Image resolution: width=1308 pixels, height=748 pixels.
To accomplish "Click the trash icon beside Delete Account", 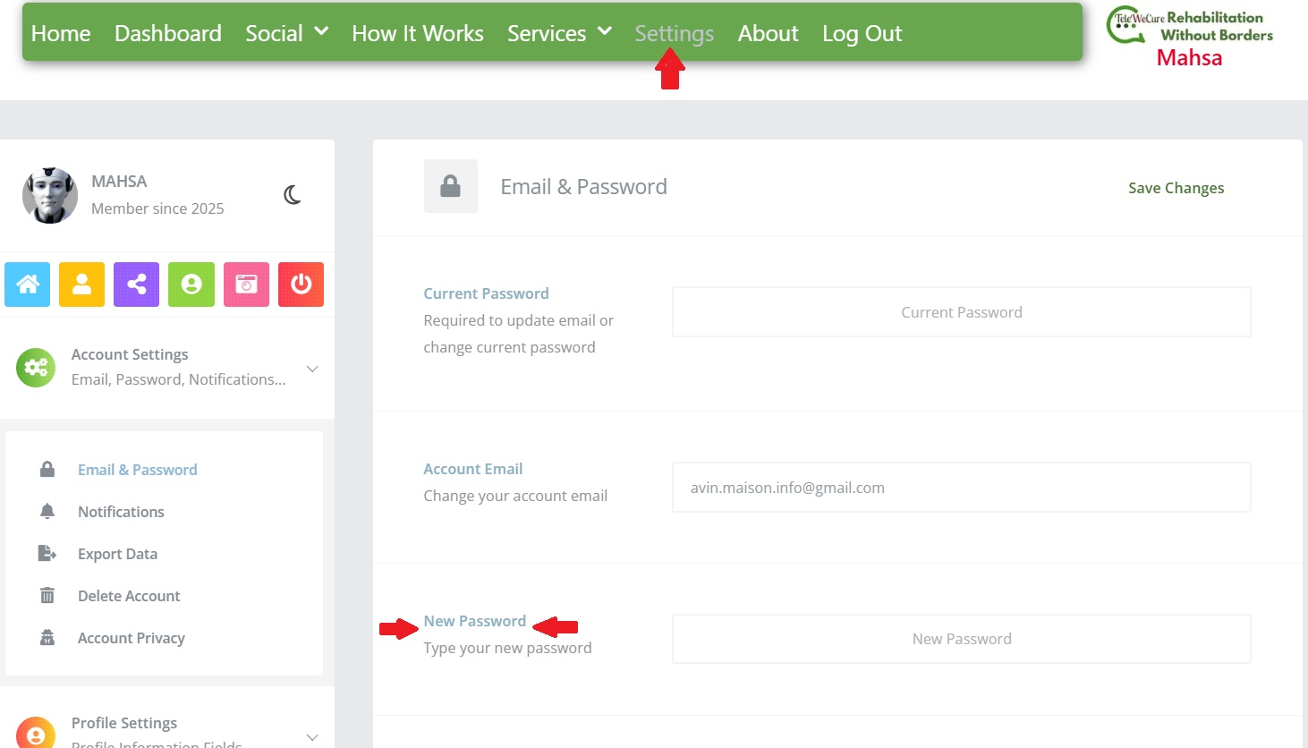I will coord(47,596).
